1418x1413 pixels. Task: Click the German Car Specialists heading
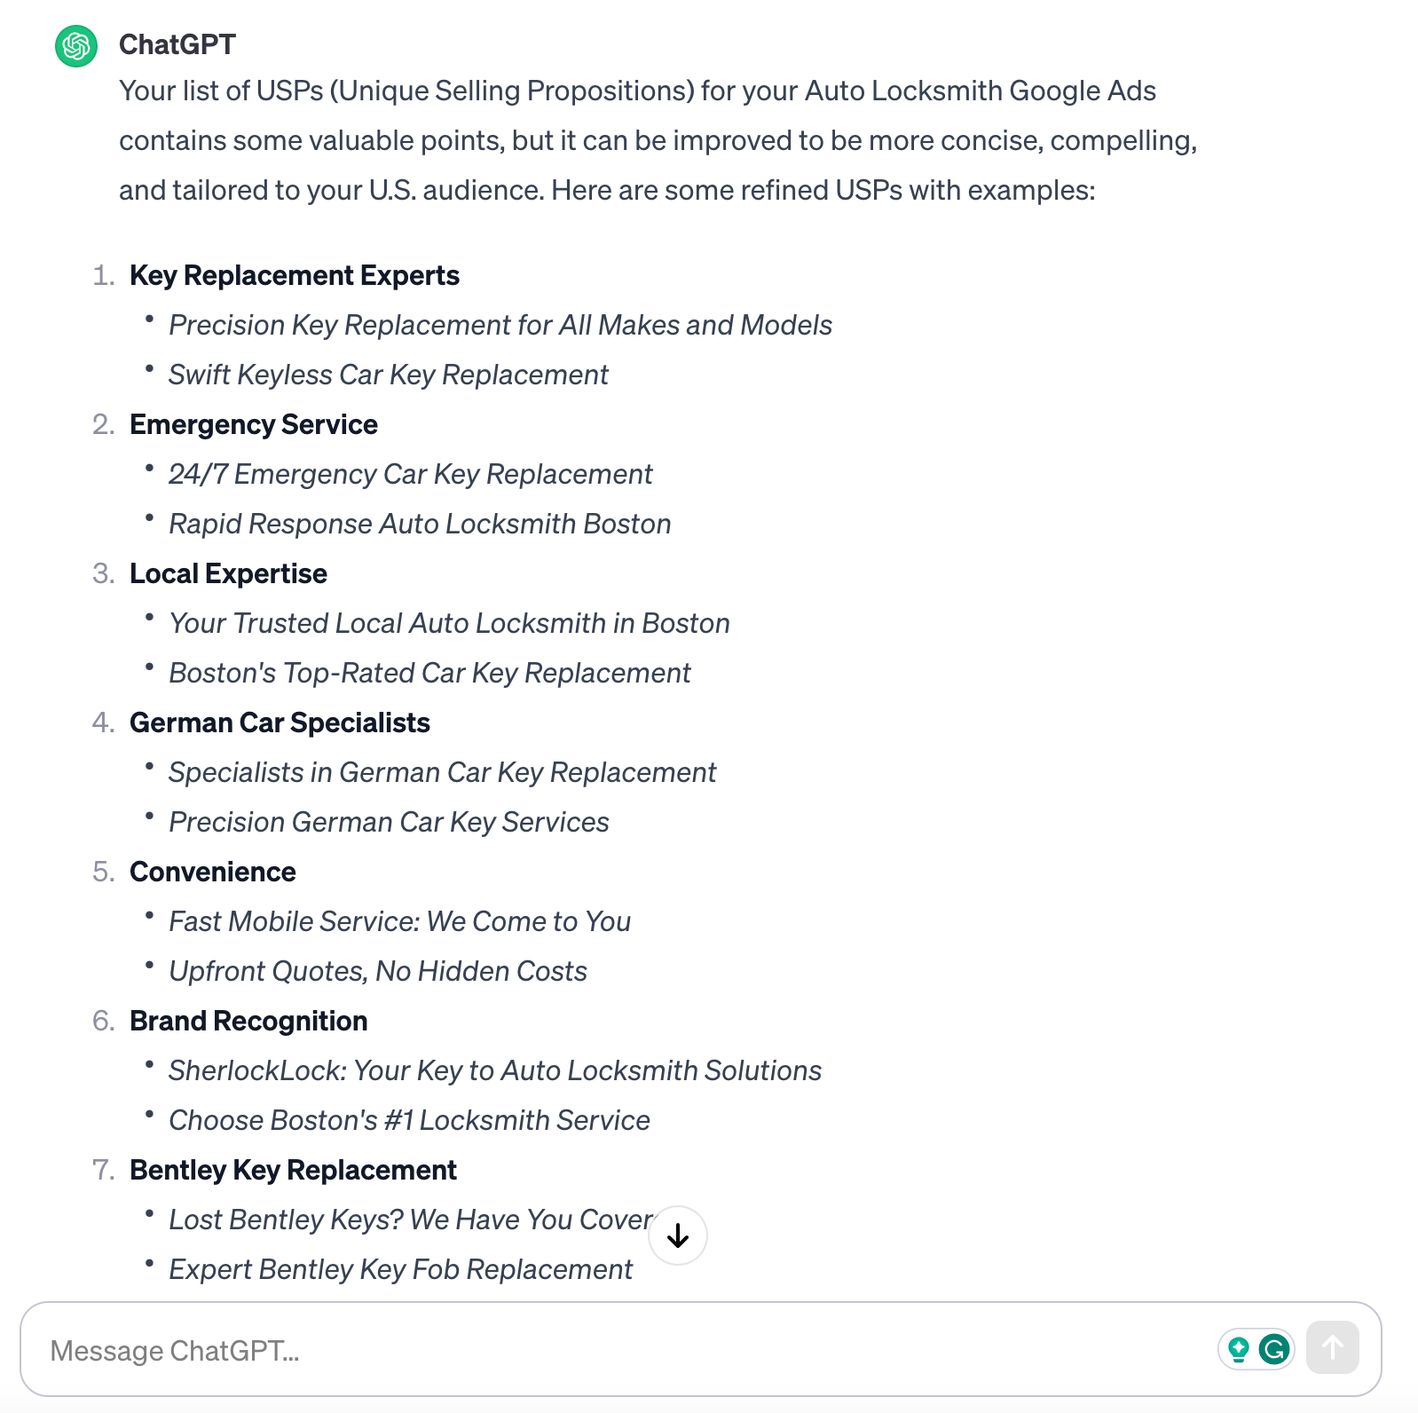click(x=280, y=723)
